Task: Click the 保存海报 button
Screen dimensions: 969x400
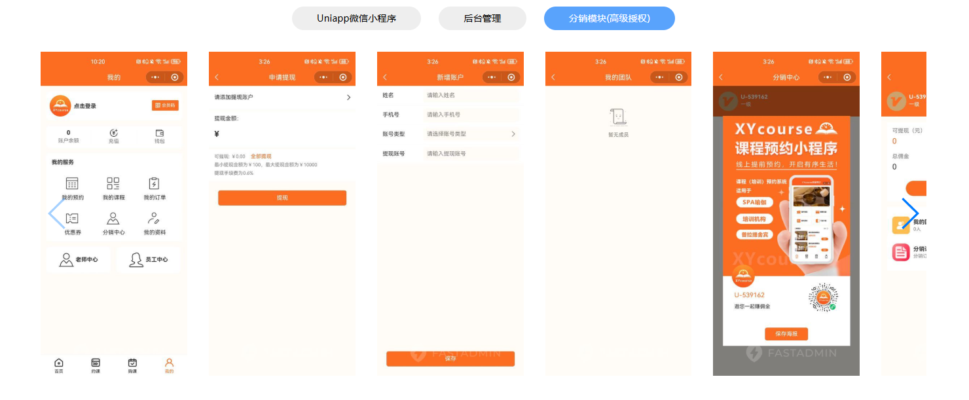Action: coord(786,334)
